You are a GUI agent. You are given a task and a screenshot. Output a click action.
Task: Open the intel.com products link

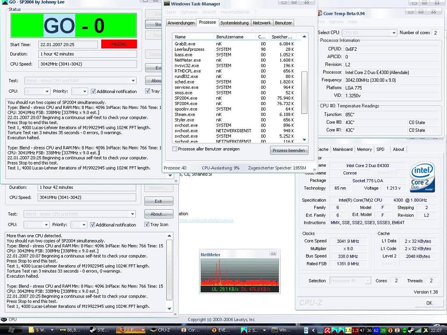pos(206,220)
